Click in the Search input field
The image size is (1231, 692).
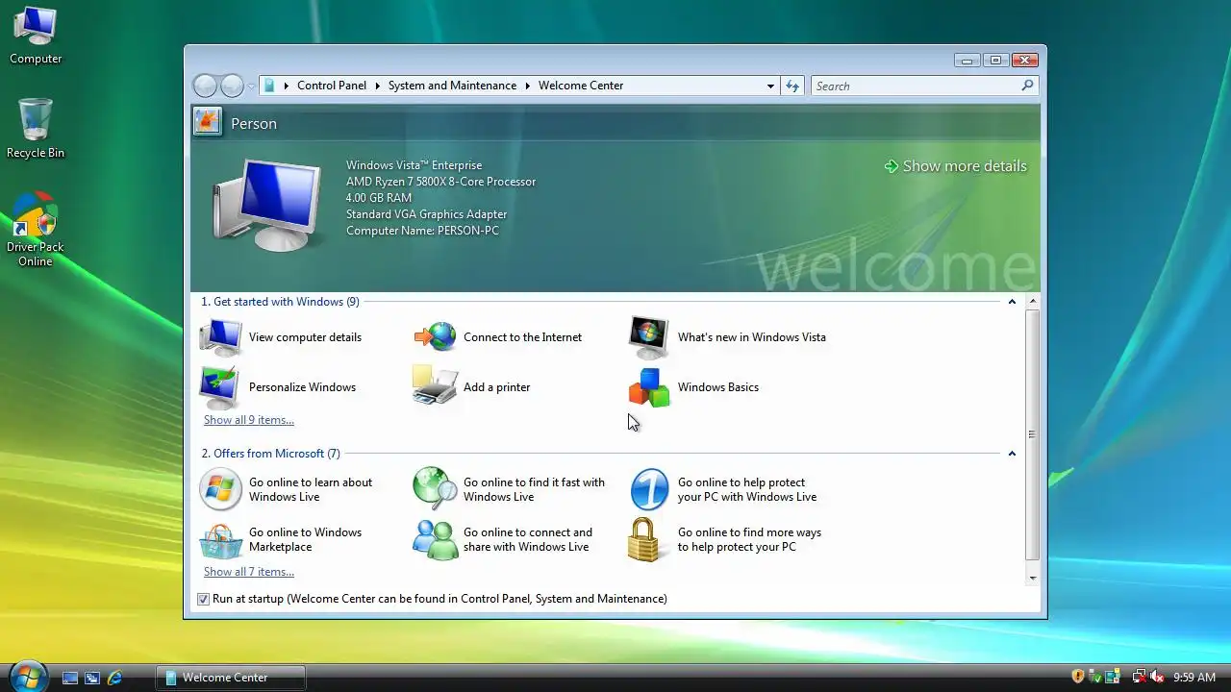(914, 86)
